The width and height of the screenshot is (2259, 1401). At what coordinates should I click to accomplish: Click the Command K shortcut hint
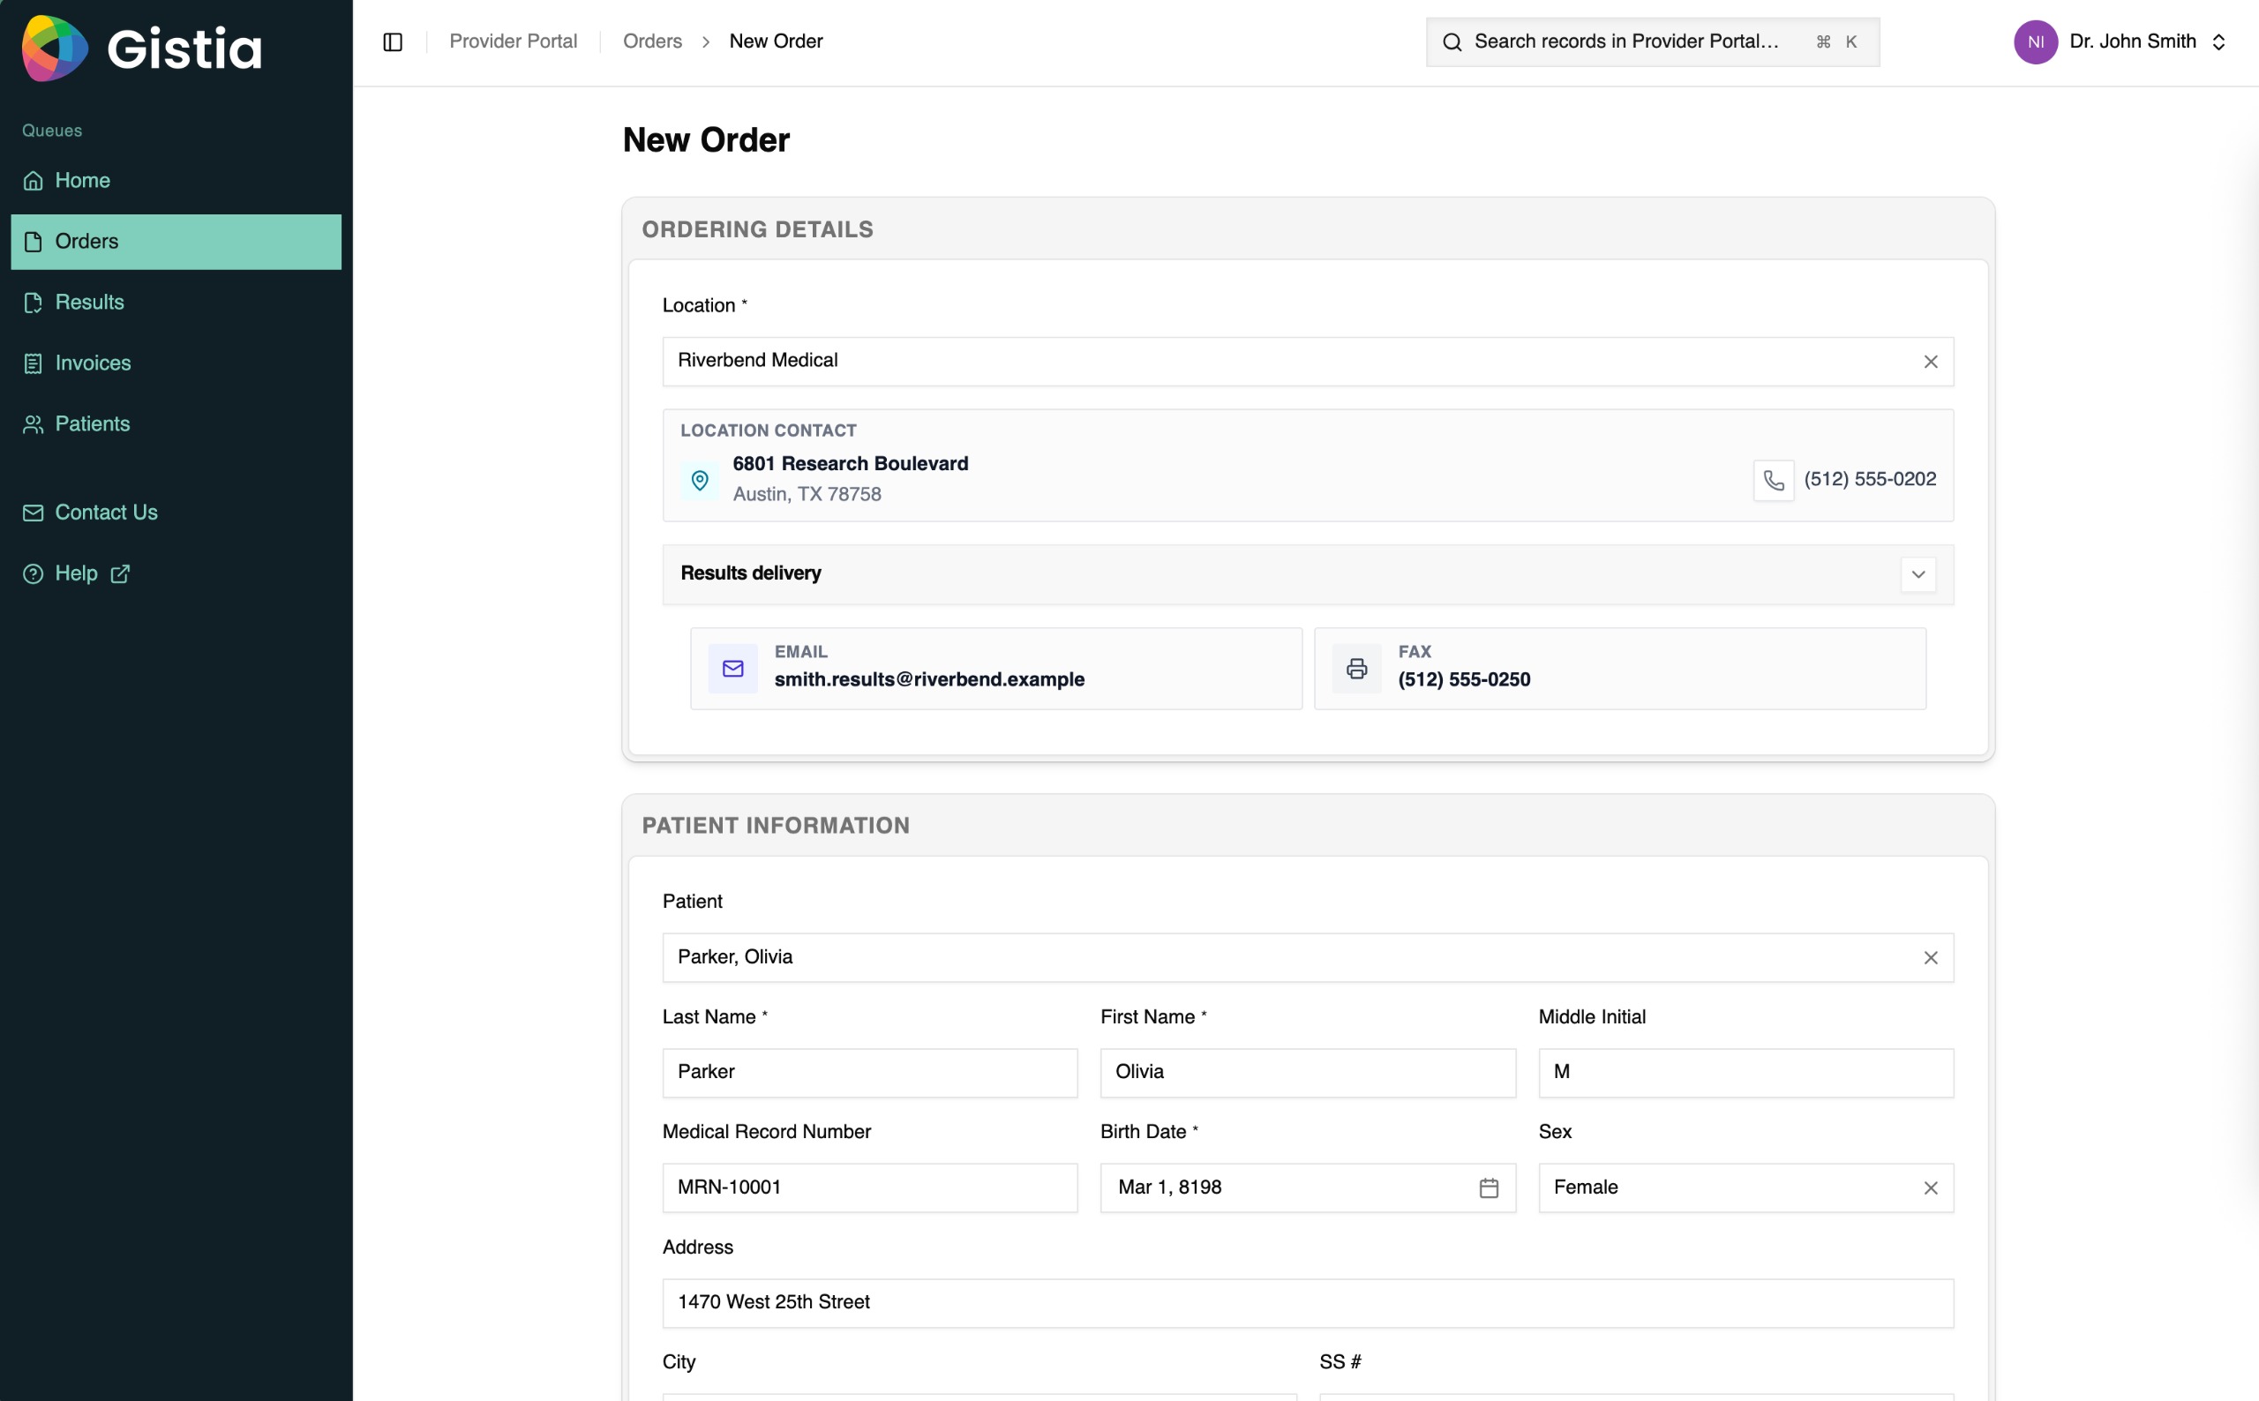coord(1835,41)
